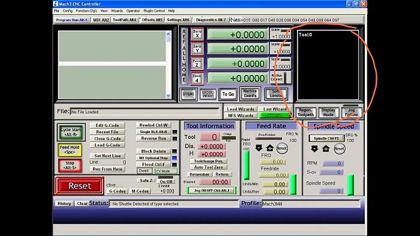The image size is (420, 236).
Task: Raise spindle speed override with up arrow
Action: 326,149
